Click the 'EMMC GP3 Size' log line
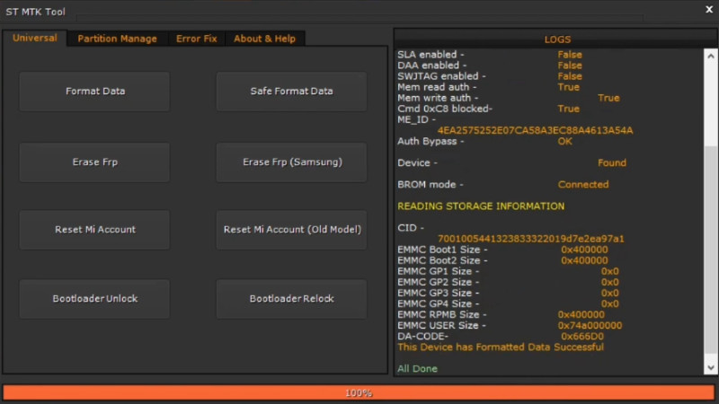The height and width of the screenshot is (404, 719). pos(508,294)
